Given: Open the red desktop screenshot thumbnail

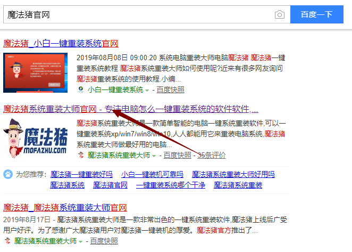Looking at the screenshot, I should pos(35,72).
